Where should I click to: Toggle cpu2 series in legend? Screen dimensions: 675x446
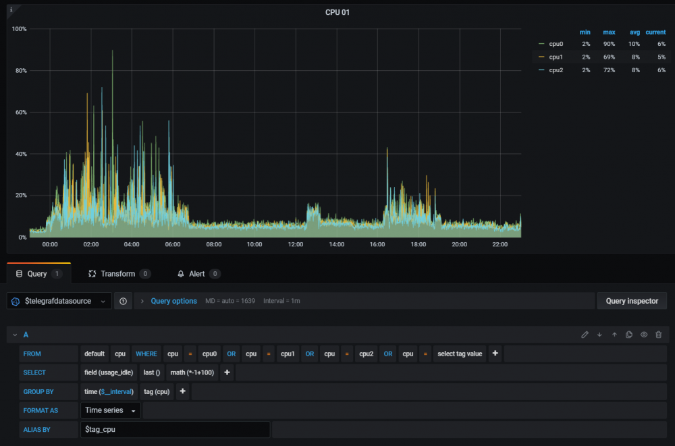tap(556, 70)
